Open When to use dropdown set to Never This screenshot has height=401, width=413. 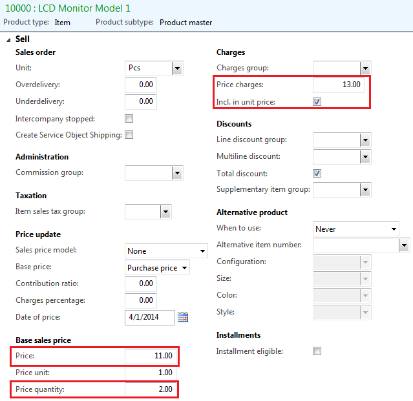click(x=356, y=229)
